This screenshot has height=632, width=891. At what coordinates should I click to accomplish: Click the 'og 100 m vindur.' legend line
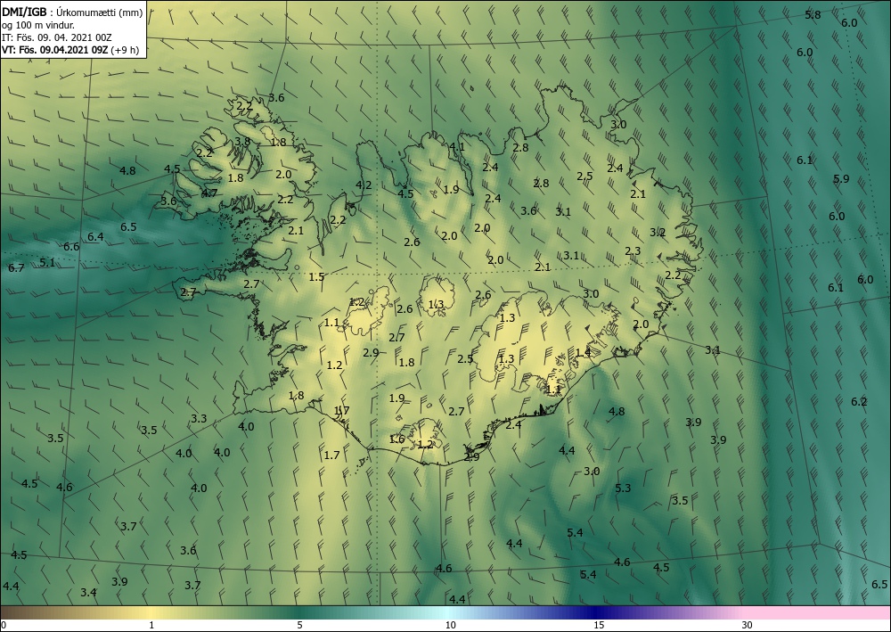click(38, 25)
